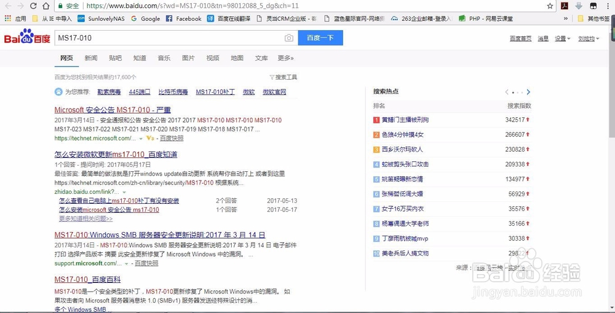Image resolution: width=615 pixels, height=313 pixels.
Task: Open 设置 dropdown menu
Action: coord(563,38)
